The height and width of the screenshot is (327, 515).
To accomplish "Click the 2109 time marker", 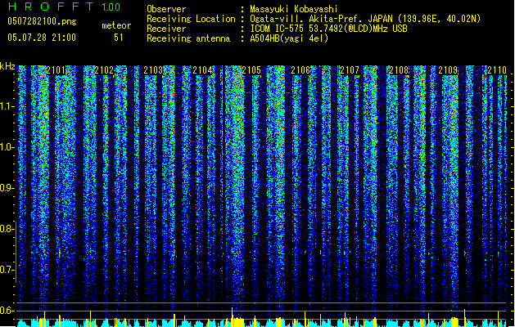I will 448,70.
